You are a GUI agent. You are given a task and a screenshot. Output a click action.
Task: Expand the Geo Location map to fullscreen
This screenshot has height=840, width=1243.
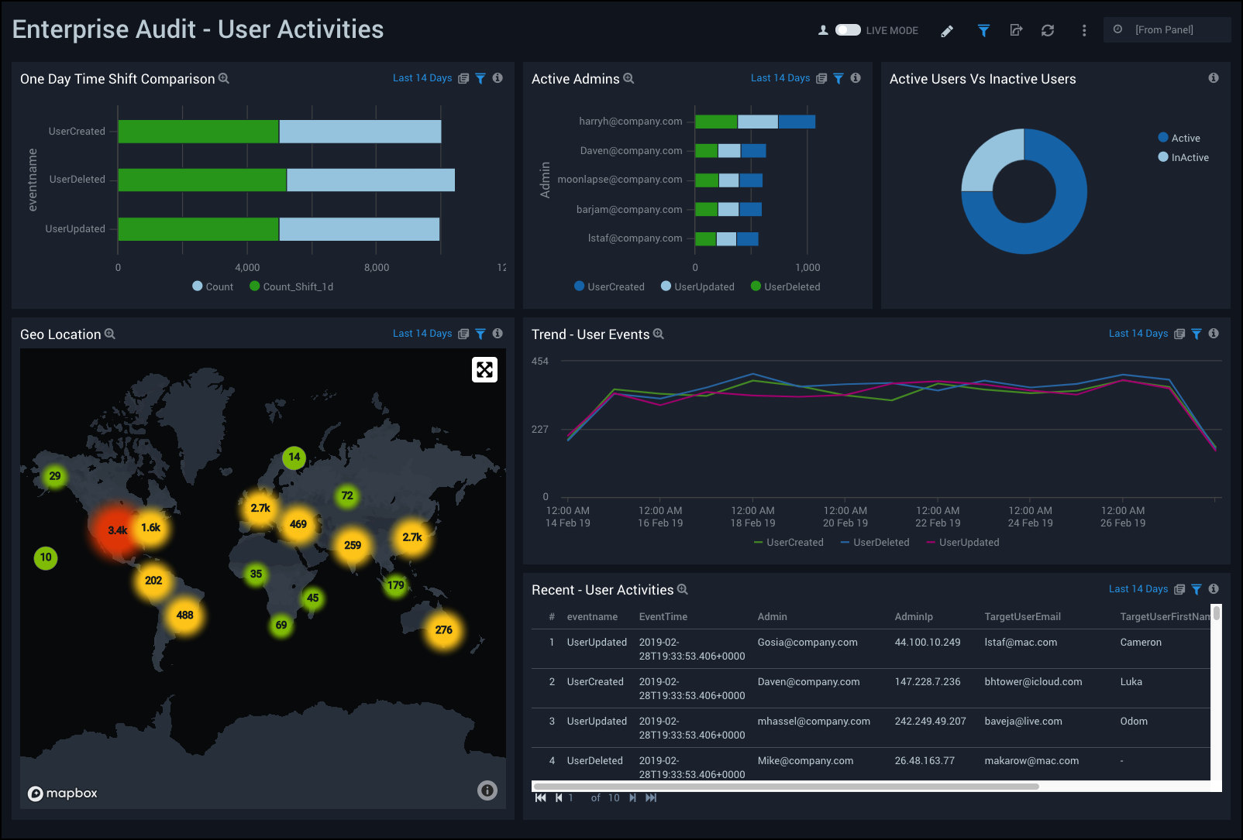point(484,370)
